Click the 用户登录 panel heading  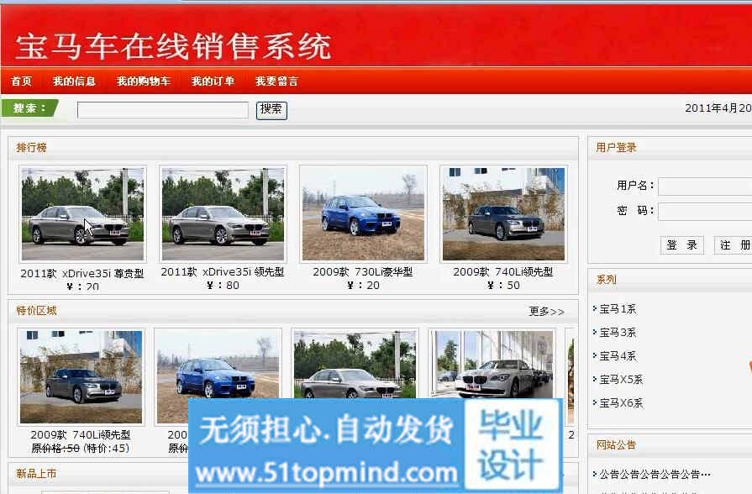(x=616, y=148)
